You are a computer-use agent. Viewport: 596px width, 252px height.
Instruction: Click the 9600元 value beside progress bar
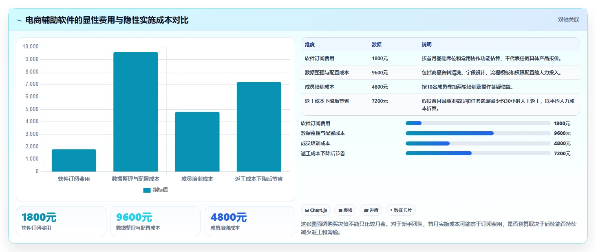click(x=562, y=133)
